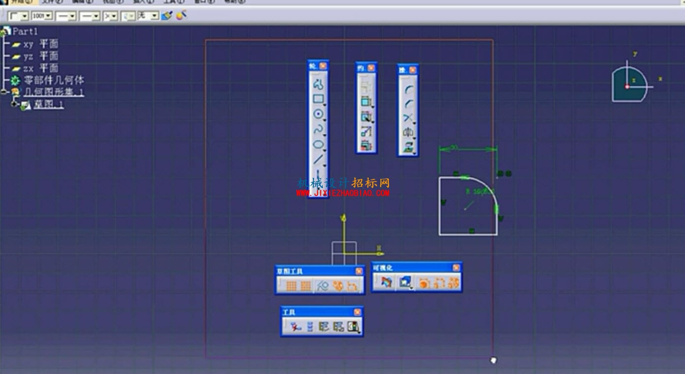Viewport: 685px width, 374px height.
Task: Toggle the sketch Grid display
Action: [x=291, y=286]
